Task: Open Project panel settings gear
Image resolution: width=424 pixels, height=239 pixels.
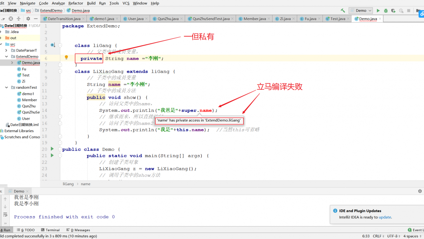Action: pos(28,19)
